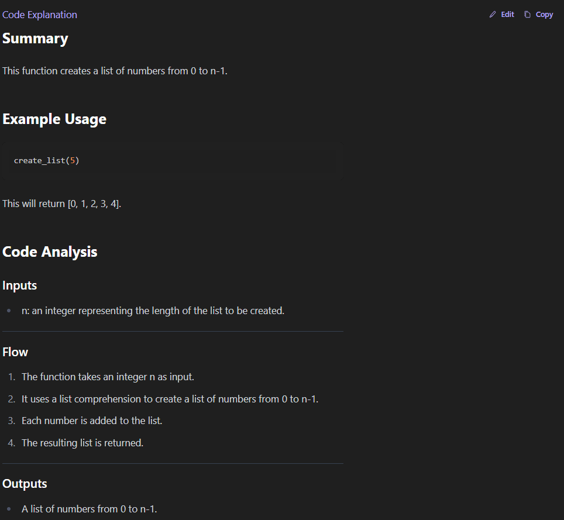Click flow step 3 about adding numbers

click(92, 421)
